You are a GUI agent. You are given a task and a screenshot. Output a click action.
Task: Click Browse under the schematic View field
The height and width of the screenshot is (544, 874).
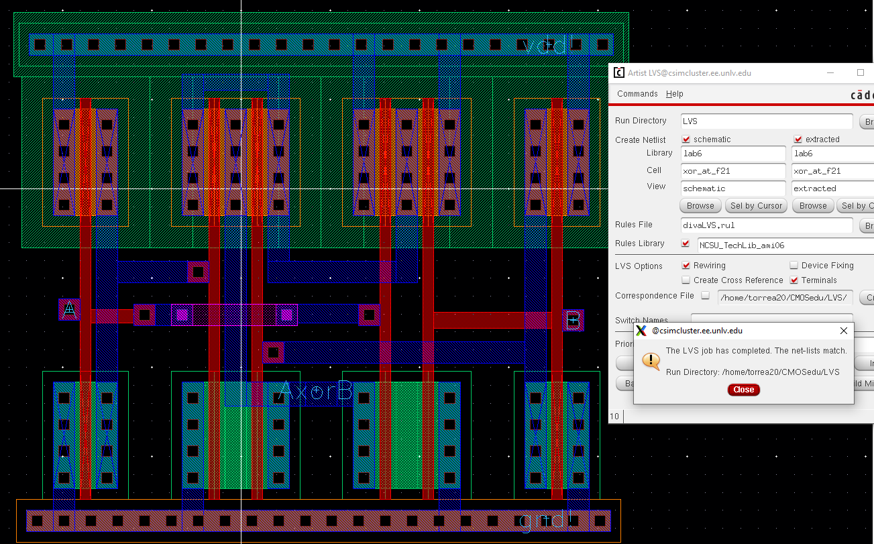[700, 206]
